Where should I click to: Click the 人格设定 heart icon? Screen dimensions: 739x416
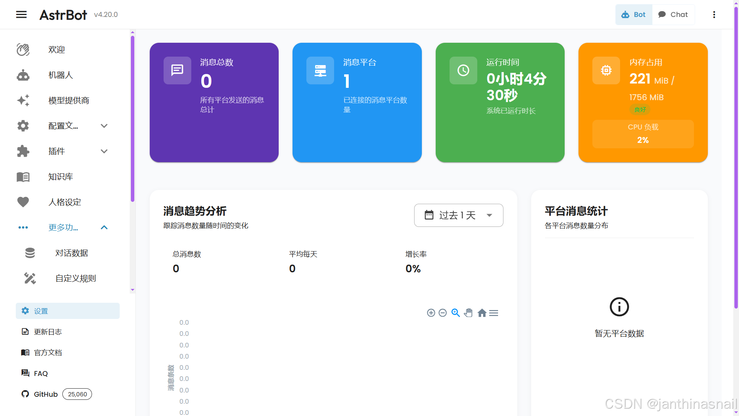[x=23, y=202]
